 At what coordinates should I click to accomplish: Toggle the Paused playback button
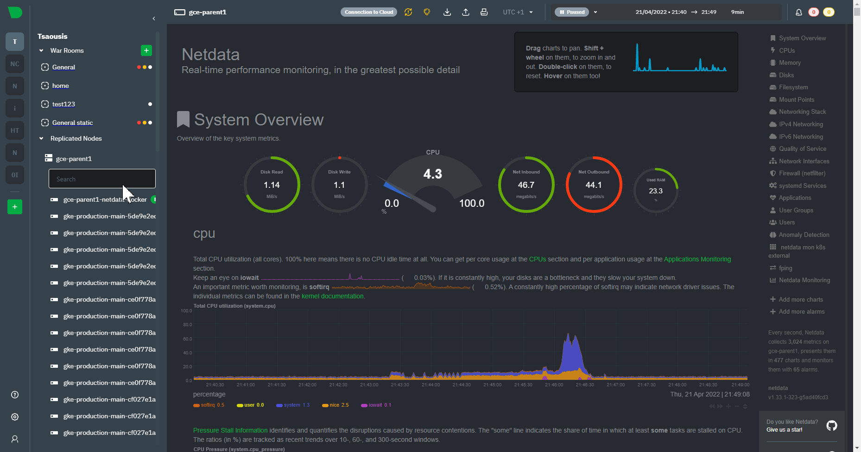click(572, 12)
